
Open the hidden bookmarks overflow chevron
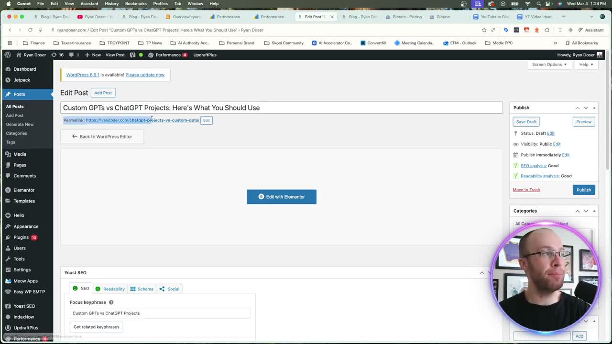555,43
